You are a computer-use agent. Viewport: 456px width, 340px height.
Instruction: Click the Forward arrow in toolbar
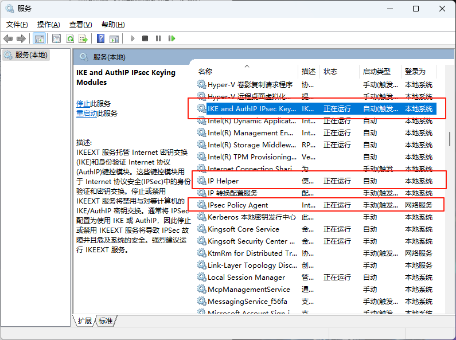tap(21, 38)
